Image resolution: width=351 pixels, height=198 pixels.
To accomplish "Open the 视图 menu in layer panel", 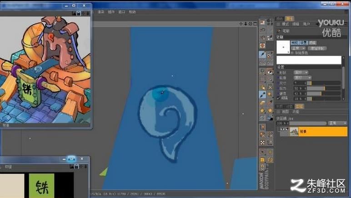I will pos(285,112).
